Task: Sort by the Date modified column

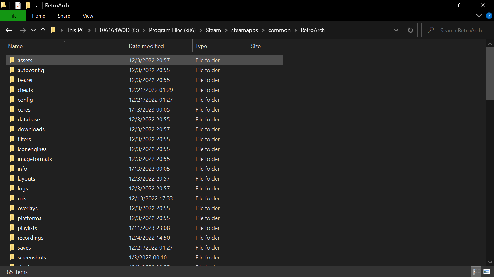Action: [x=146, y=46]
